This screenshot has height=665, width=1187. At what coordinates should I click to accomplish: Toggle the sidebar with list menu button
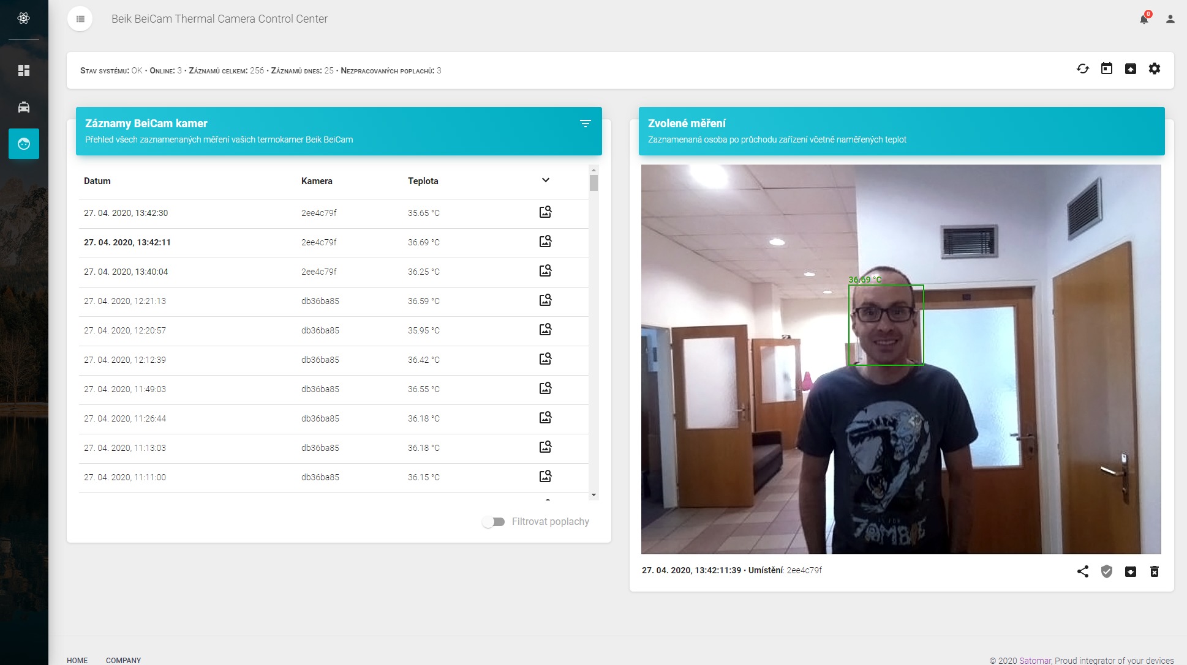(80, 19)
